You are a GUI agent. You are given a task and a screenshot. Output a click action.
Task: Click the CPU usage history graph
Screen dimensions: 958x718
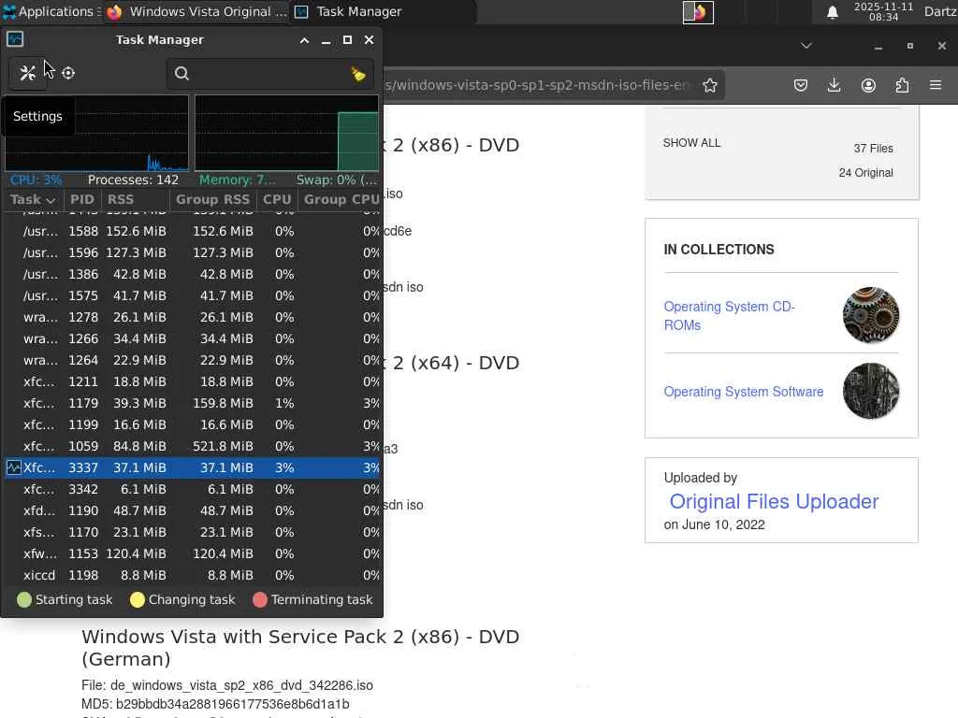coord(96,133)
